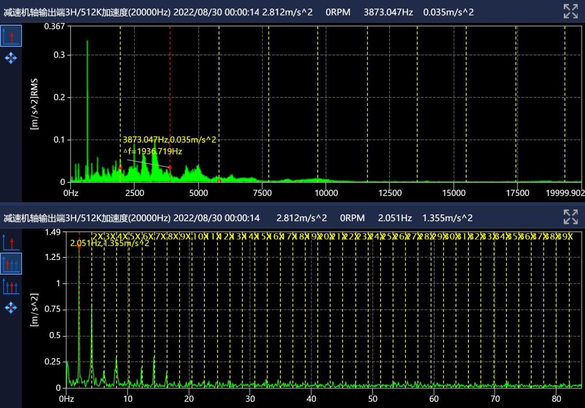Choose single cursor mode for bottom chart
The image size is (585, 408).
pos(11,242)
